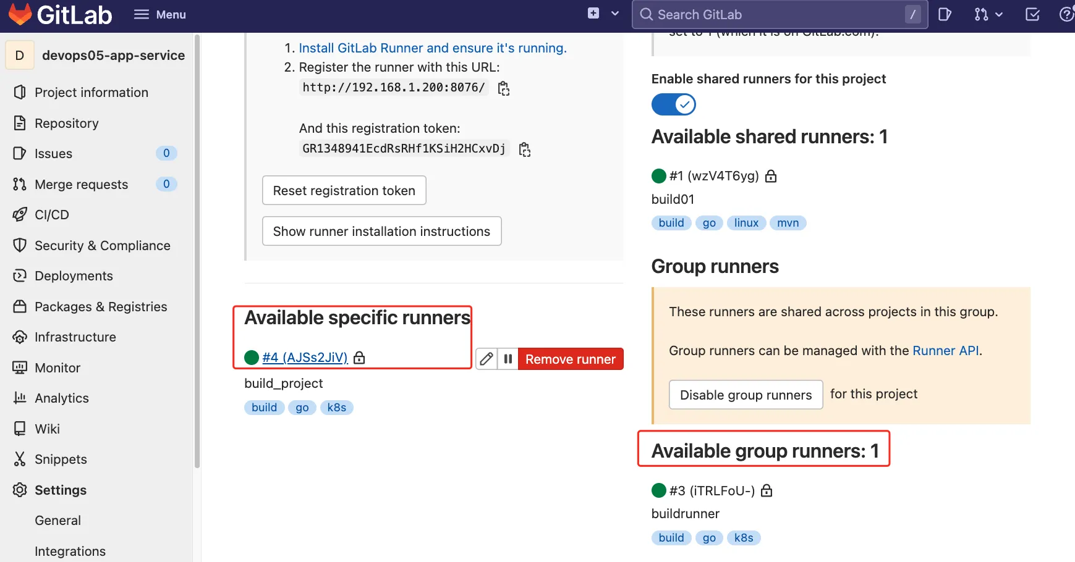Copy the runner URL with clipboard icon
1075x562 pixels.
click(504, 88)
